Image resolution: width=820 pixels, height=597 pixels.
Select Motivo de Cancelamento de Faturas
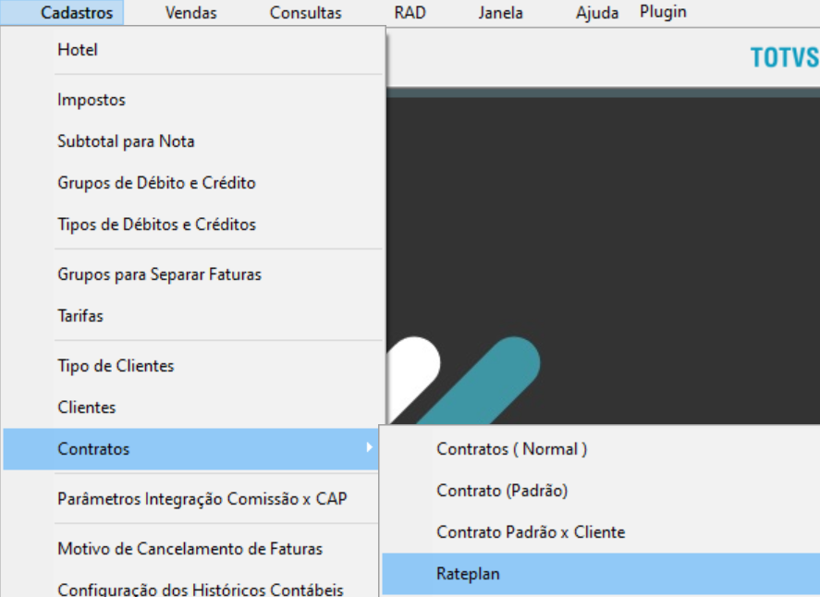click(191, 549)
